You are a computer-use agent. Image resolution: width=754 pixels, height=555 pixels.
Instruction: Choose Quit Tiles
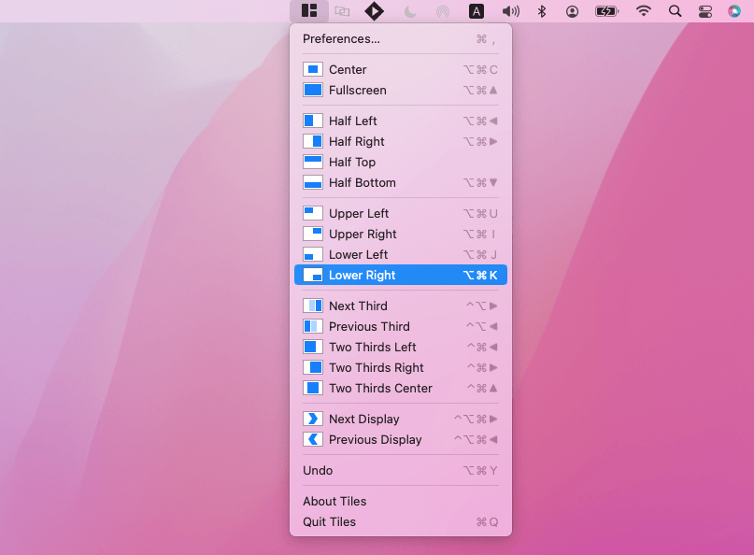pyautogui.click(x=401, y=521)
